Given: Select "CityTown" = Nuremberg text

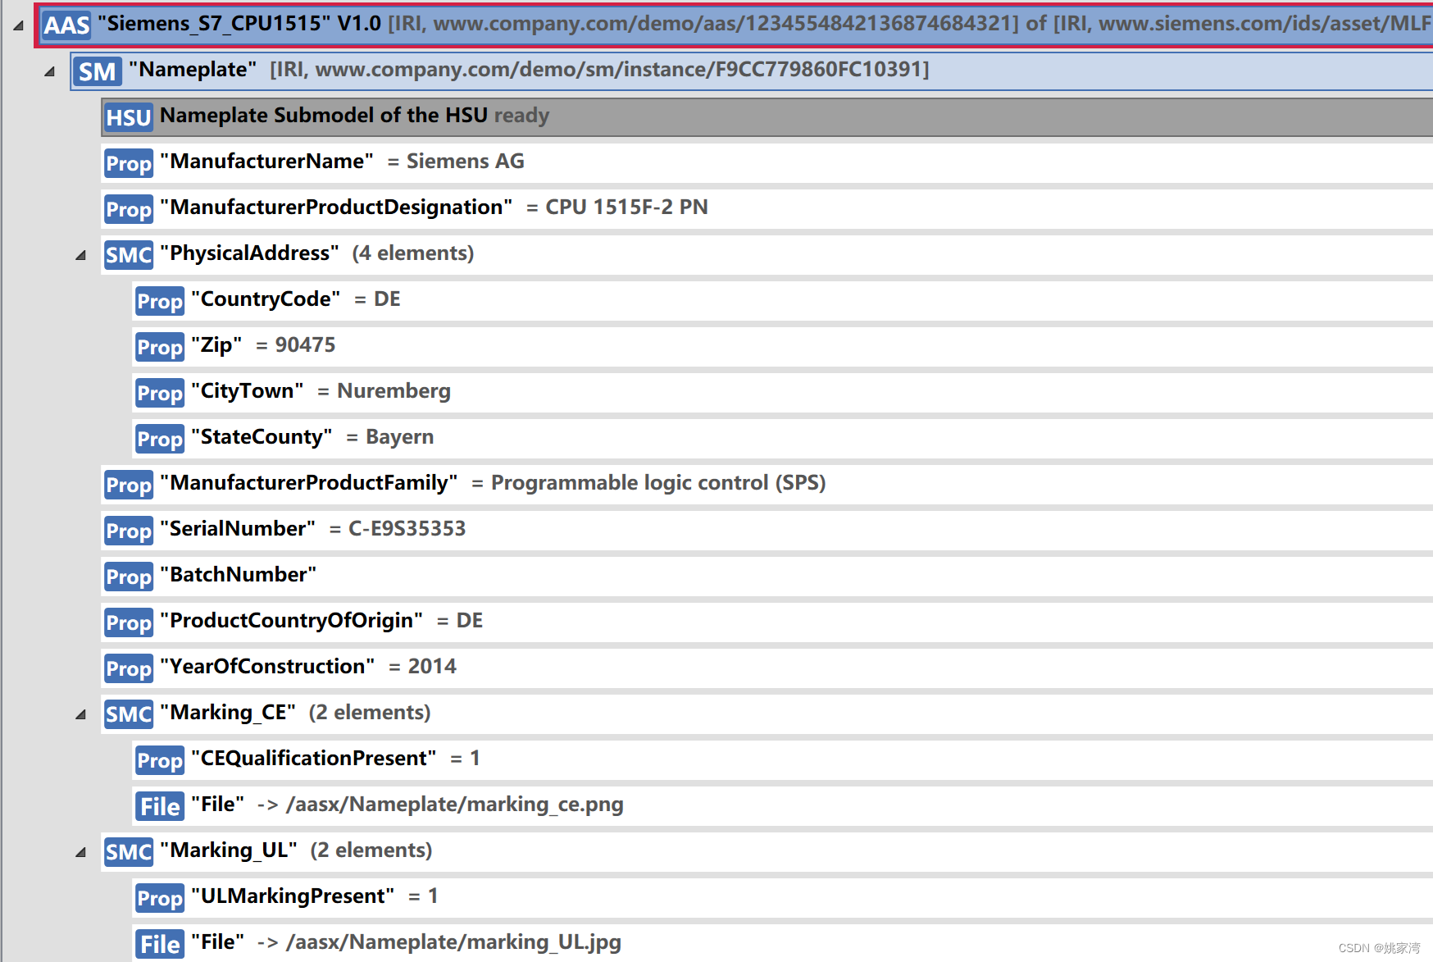Looking at the screenshot, I should point(321,391).
